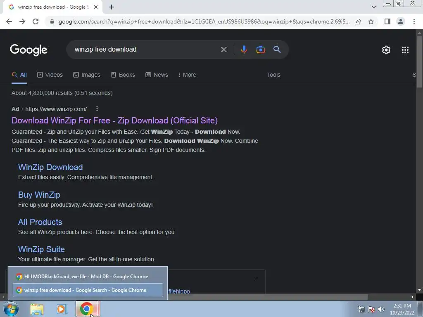Viewport: 423px width, 317px height.
Task: Bookmark this page with the star icon
Action: pos(371,21)
